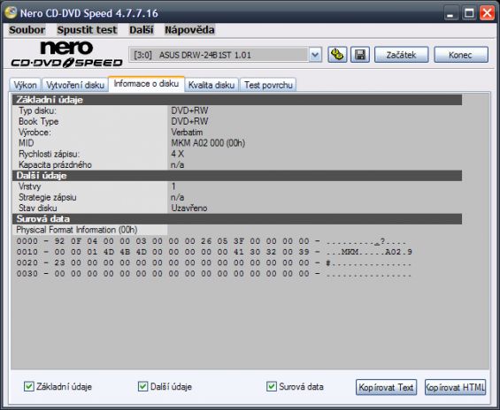The width and height of the screenshot is (500, 410).
Task: Select the ASUS DRW-24B1ST drive combo box
Action: click(x=225, y=55)
